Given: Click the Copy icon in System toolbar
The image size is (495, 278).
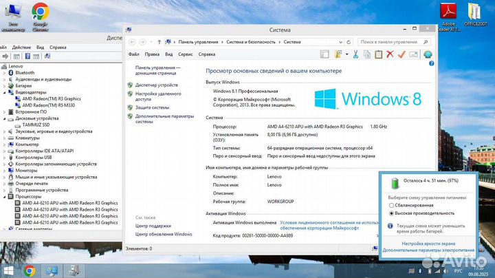Looking at the screenshot, I should tap(367, 54).
